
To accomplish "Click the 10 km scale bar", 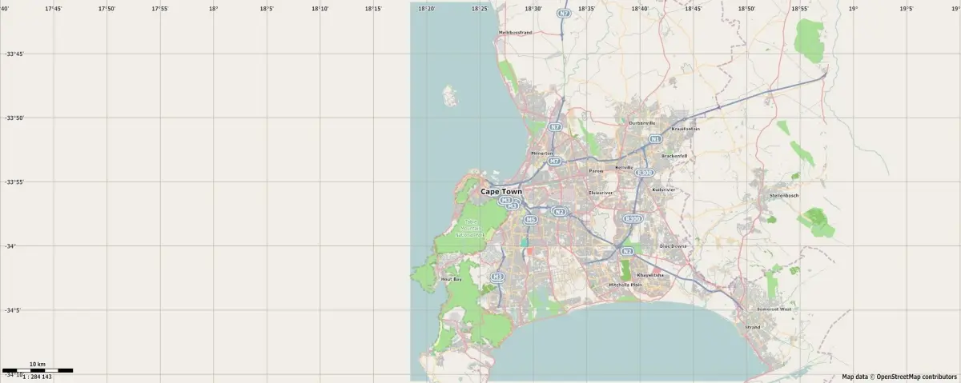I will point(38,370).
